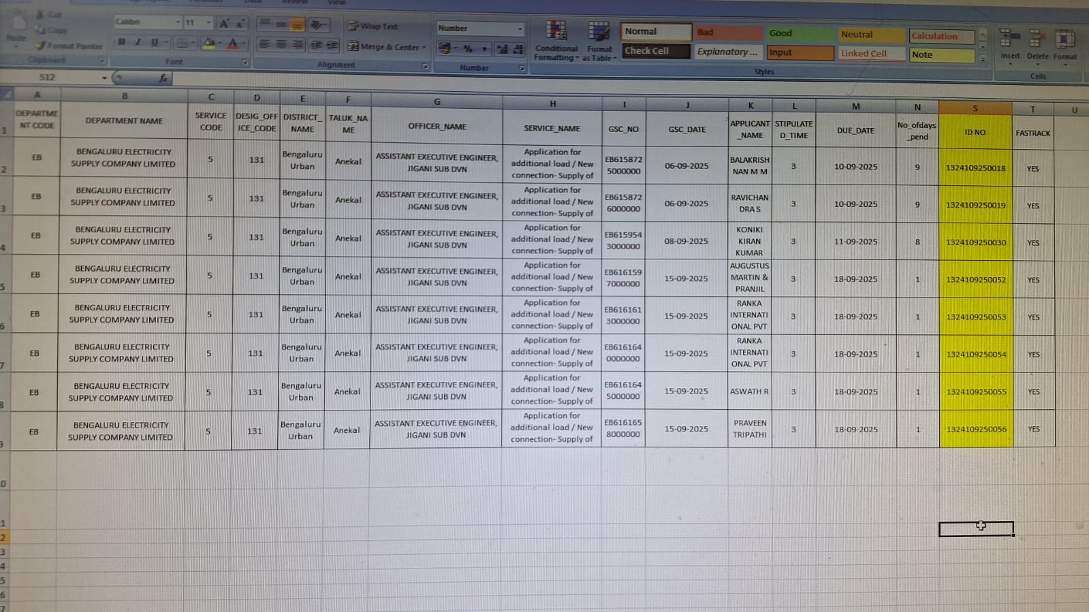Apply the Good cell style

pos(800,33)
